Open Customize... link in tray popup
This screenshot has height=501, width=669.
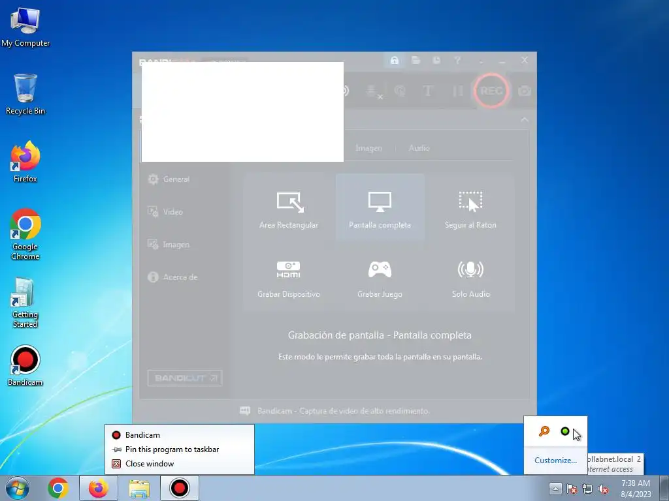[x=555, y=461]
